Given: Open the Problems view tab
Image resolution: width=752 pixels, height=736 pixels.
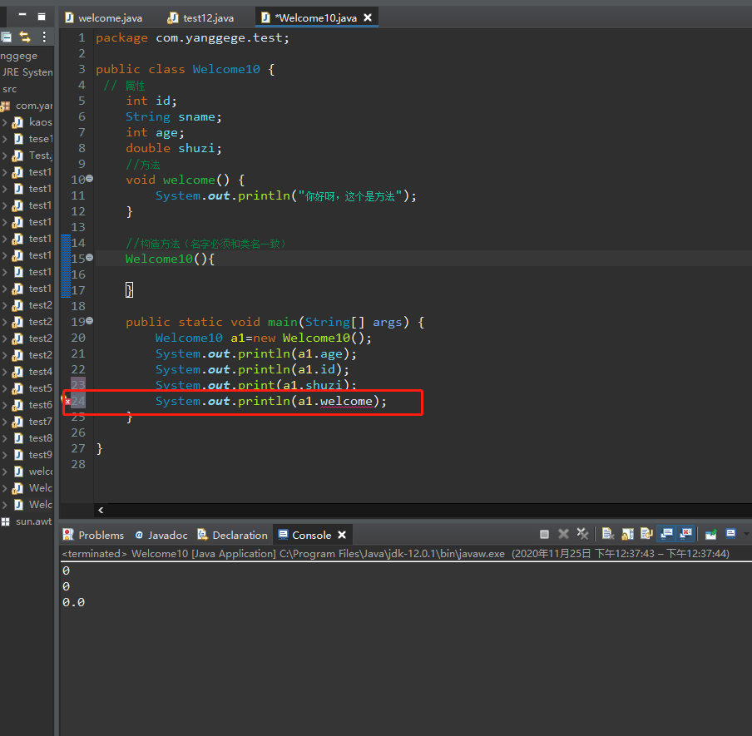Looking at the screenshot, I should click(x=94, y=535).
